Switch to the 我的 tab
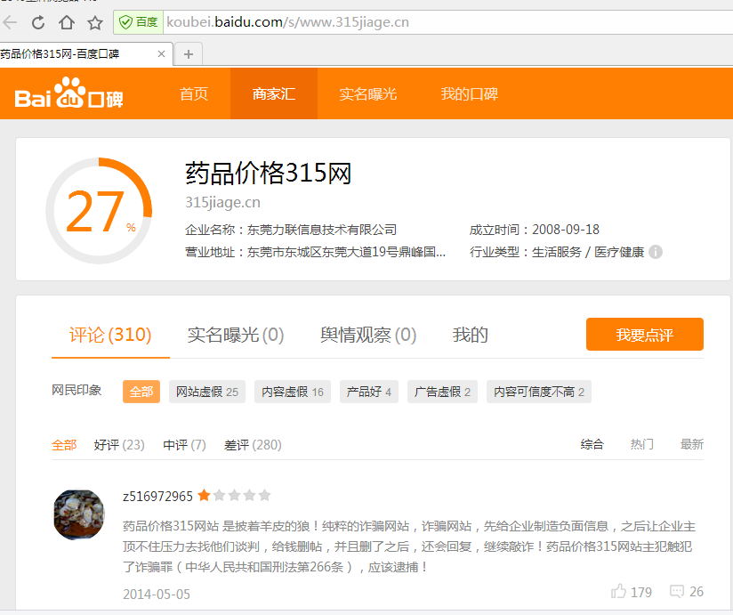Image resolution: width=733 pixels, height=615 pixels. pyautogui.click(x=471, y=335)
